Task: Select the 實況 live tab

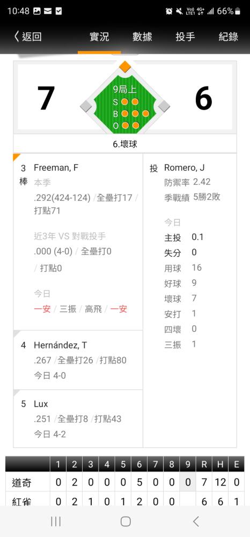Action: click(x=99, y=37)
